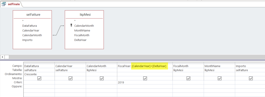
Task: Click the DataFattura Campo cell
Action: [39, 66]
